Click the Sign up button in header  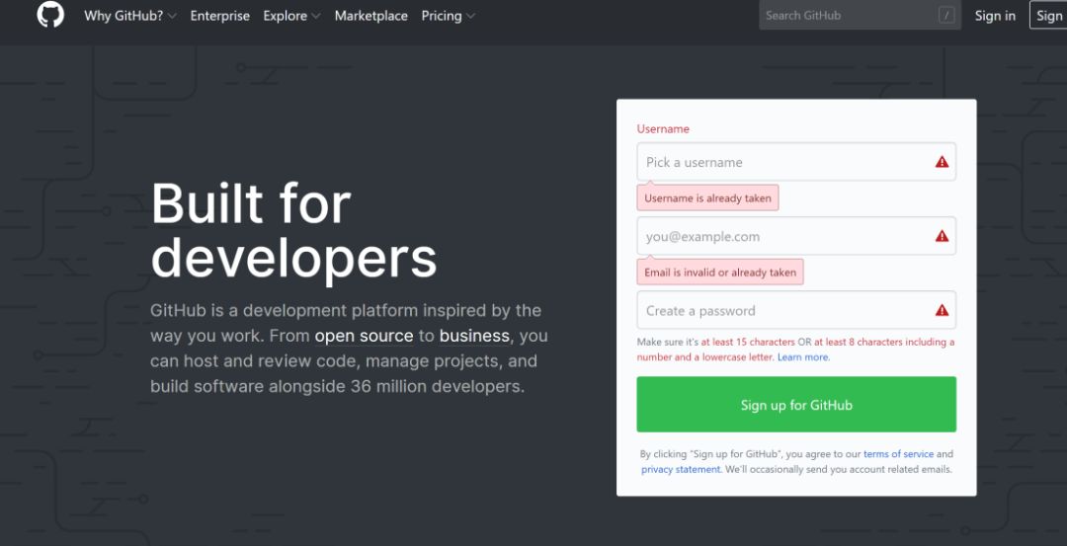click(x=1048, y=16)
